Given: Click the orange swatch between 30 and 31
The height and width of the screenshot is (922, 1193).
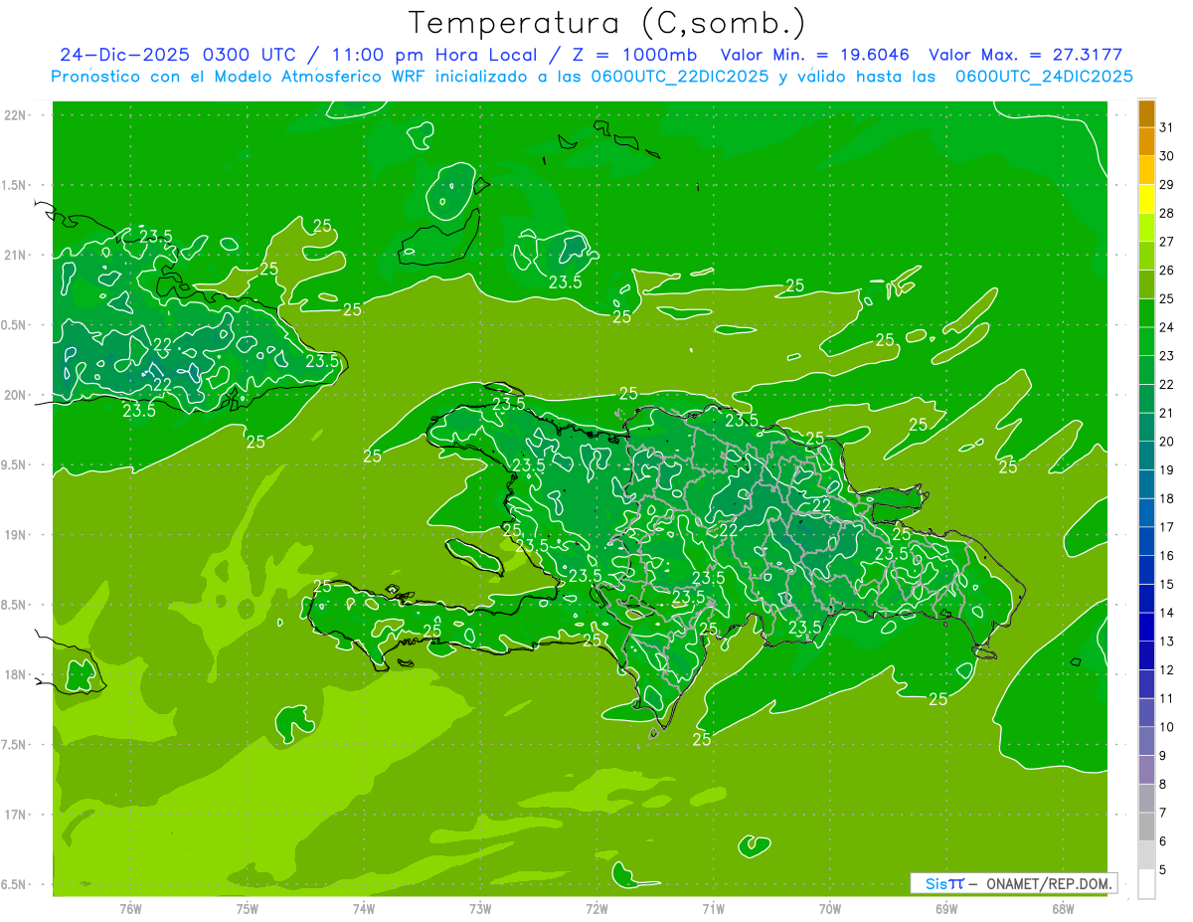Looking at the screenshot, I should pos(1146,142).
